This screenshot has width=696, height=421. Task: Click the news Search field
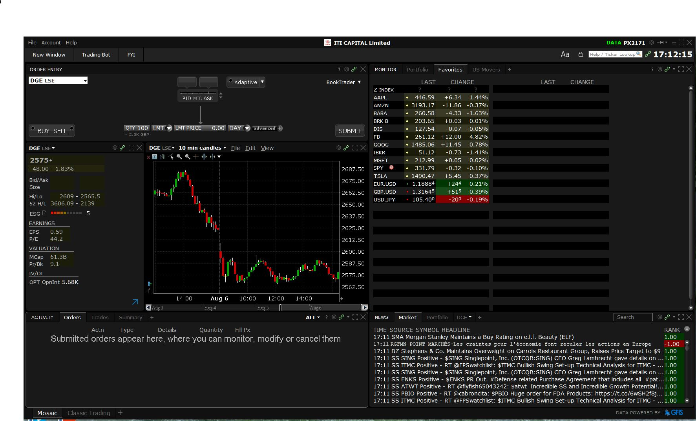tap(633, 317)
